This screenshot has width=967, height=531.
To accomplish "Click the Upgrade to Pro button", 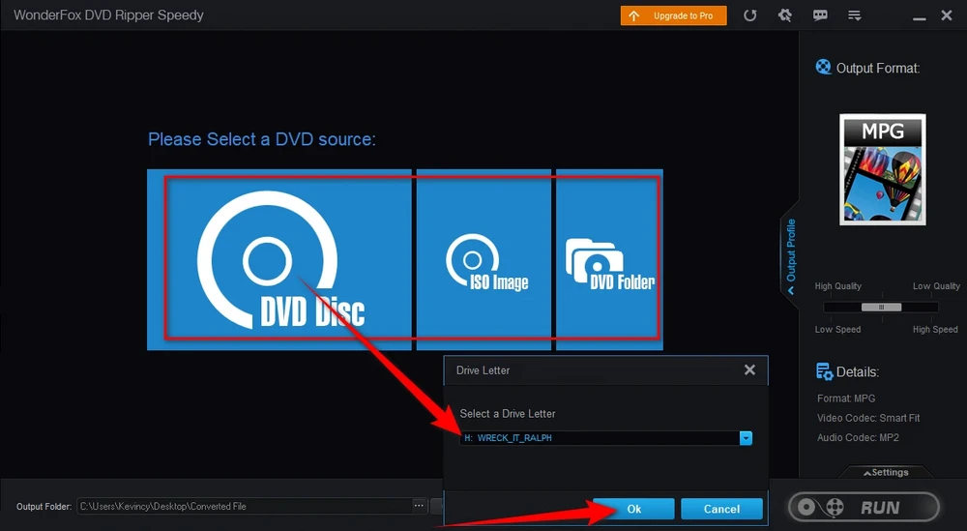I will click(x=673, y=15).
